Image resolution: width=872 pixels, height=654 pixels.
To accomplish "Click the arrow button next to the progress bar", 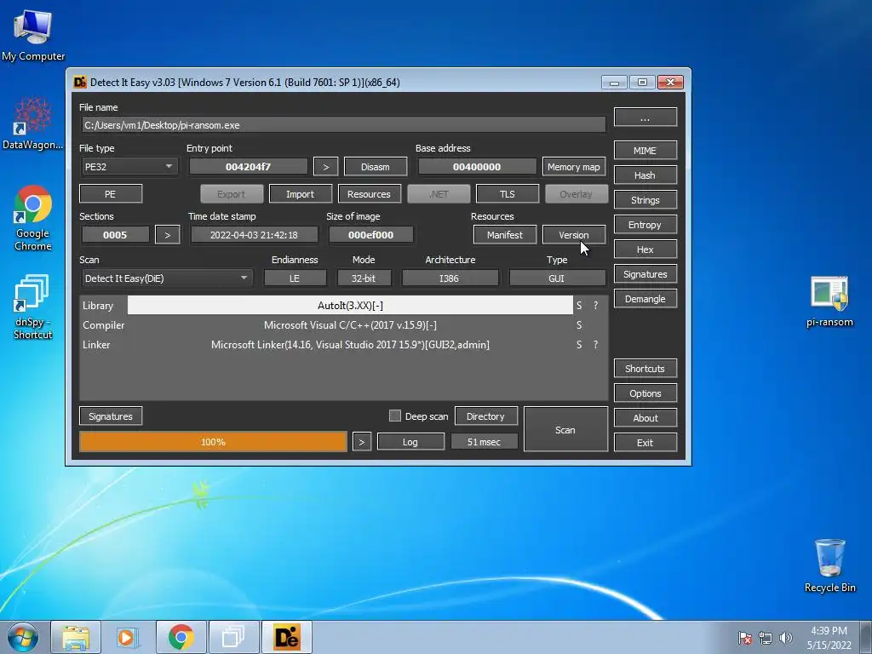I will (x=361, y=442).
